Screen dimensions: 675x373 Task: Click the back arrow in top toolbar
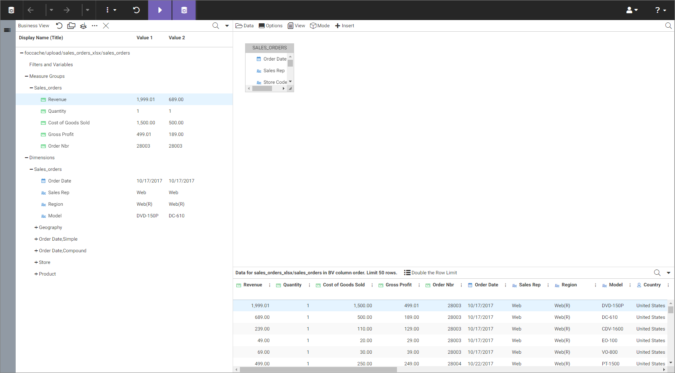point(31,10)
